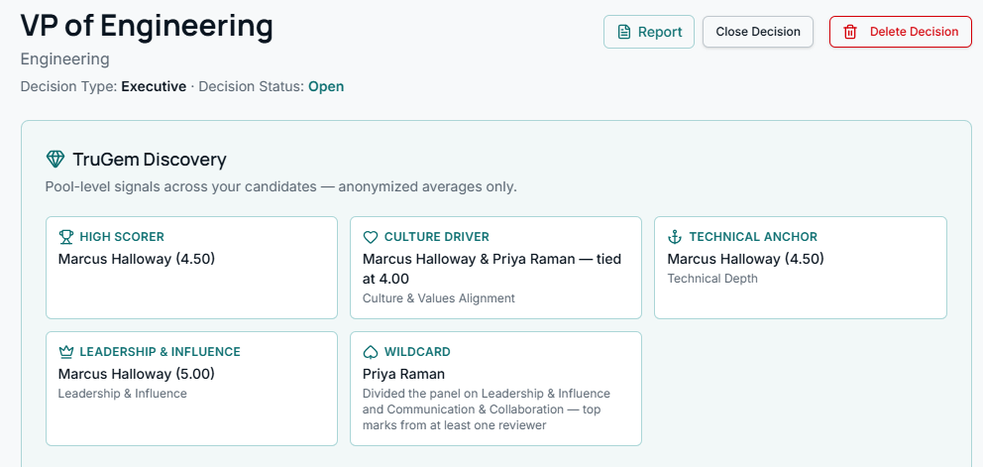Screen dimensions: 983x467
Task: Click the heart icon beside Culture Driver
Action: pyautogui.click(x=371, y=237)
